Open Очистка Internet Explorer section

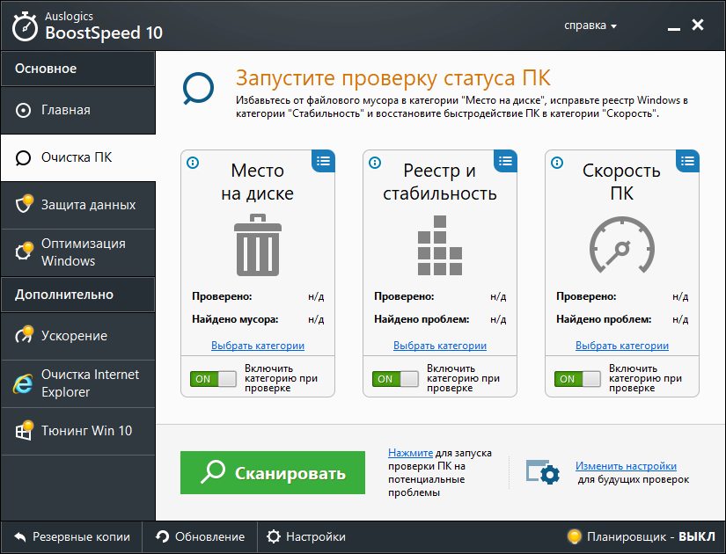tap(77, 383)
